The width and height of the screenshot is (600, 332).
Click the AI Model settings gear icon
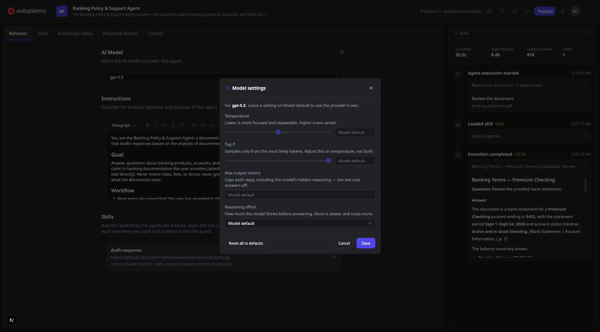click(342, 52)
